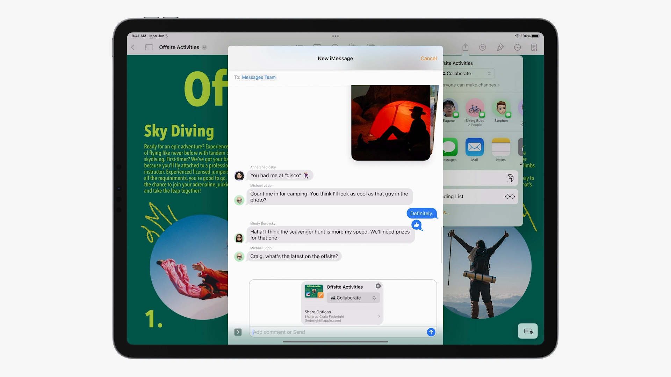This screenshot has height=377, width=671.
Task: Open Collaborate dropdown in share sheet
Action: tap(468, 73)
